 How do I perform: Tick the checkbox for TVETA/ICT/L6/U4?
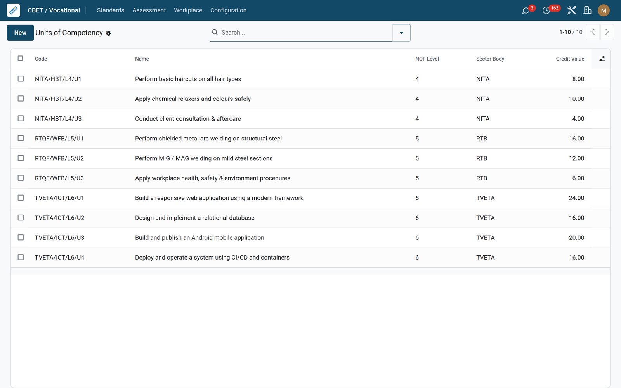click(21, 257)
